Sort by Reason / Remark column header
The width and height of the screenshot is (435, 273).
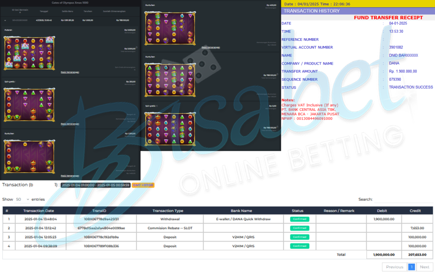click(339, 211)
